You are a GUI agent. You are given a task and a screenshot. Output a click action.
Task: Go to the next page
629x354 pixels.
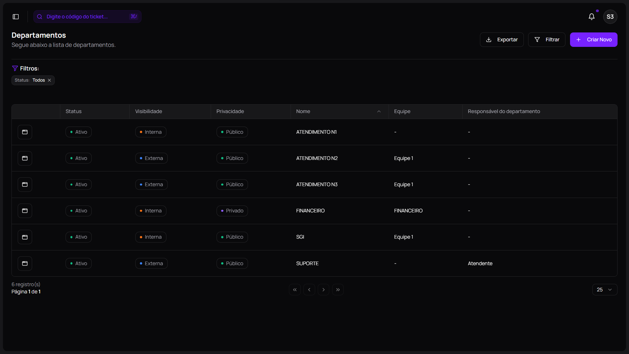pos(323,290)
